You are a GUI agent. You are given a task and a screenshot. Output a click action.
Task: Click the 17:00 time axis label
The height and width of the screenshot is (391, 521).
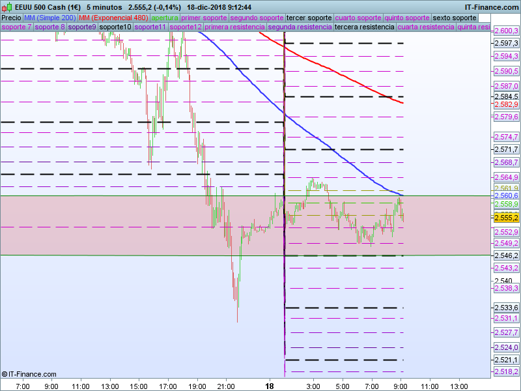coord(168,386)
